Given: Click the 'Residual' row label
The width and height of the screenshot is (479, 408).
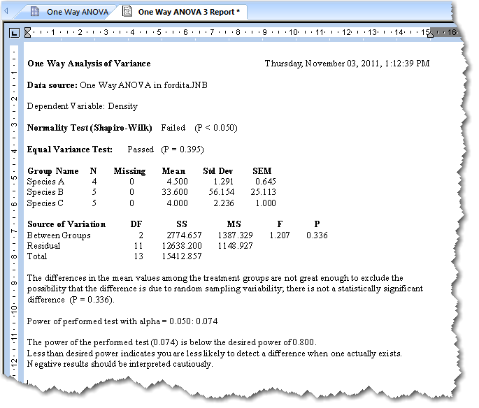Looking at the screenshot, I should tap(43, 246).
